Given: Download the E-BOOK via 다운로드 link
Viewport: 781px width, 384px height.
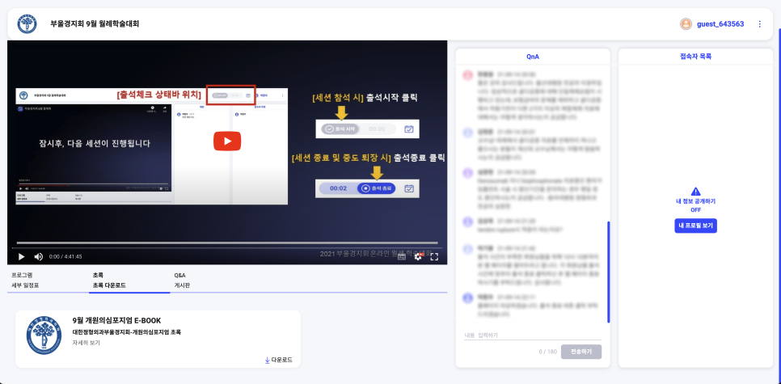Looking at the screenshot, I should click(x=278, y=360).
